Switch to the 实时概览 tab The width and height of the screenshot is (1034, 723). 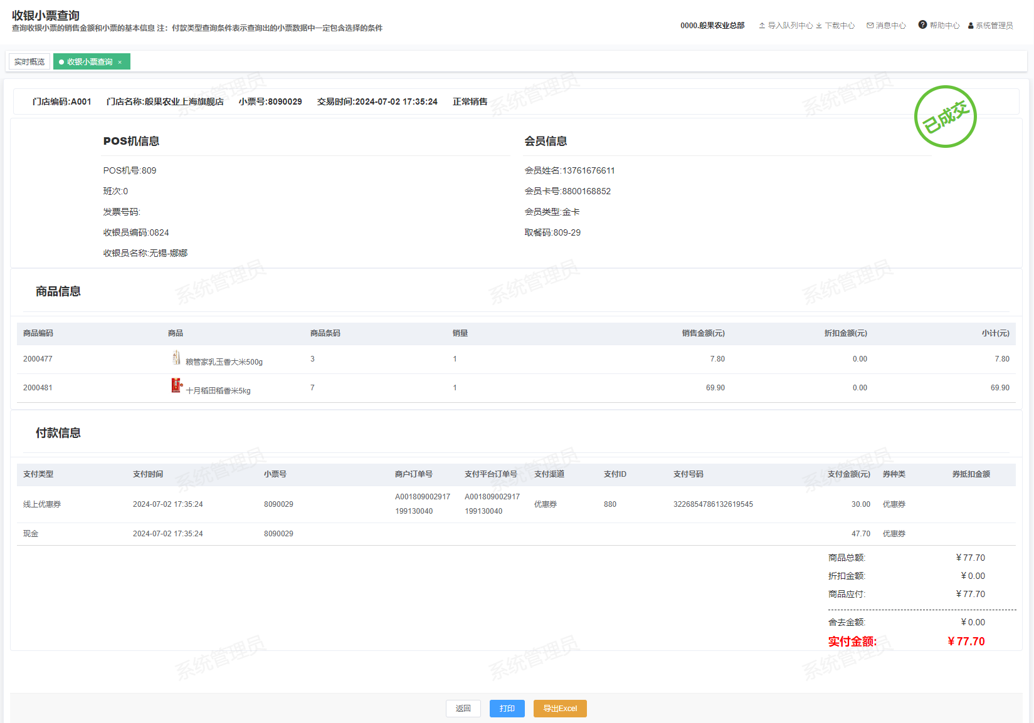[29, 62]
